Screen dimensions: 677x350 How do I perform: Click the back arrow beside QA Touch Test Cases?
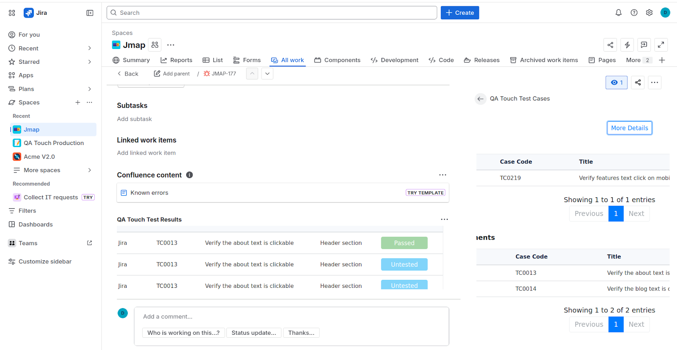[480, 99]
